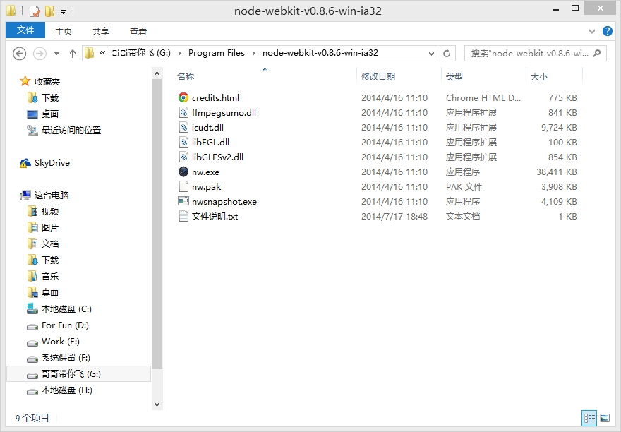Select the libGLESv2.dll file icon
Viewport: 621px width, 432px height.
click(183, 157)
